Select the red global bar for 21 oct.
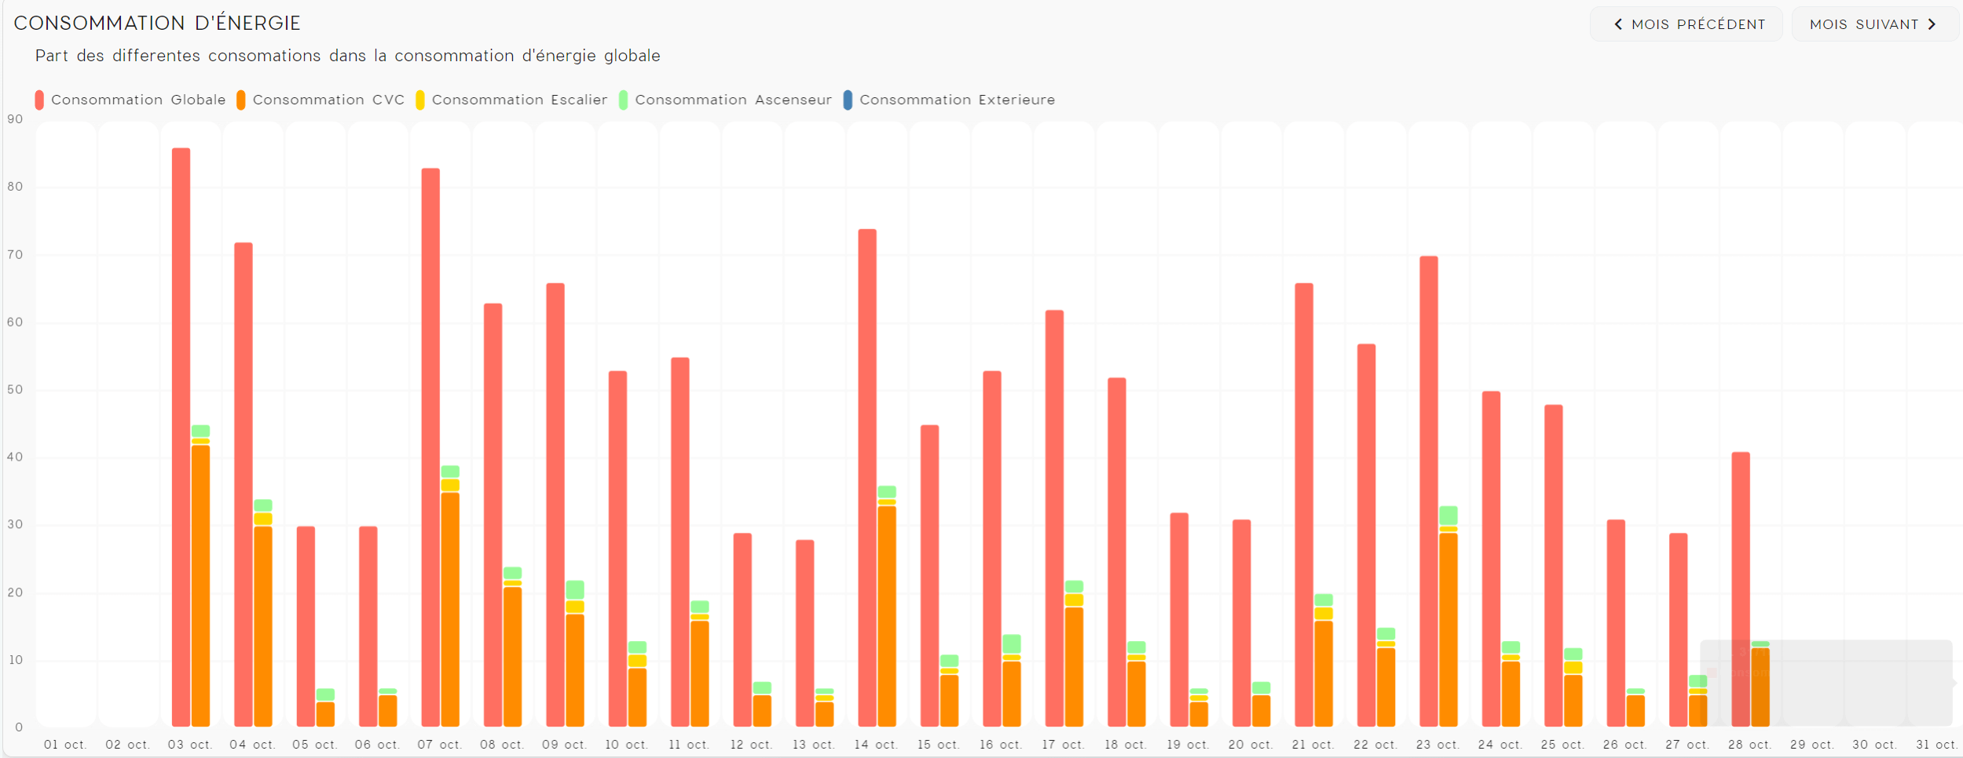1963x758 pixels. click(x=1304, y=505)
